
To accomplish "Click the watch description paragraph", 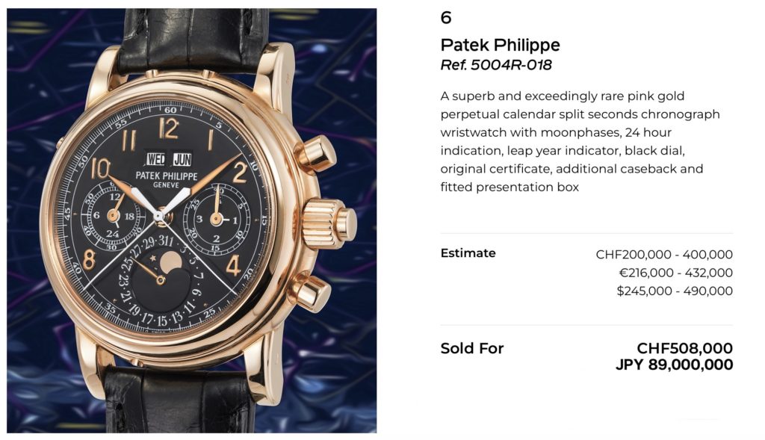I will 580,141.
